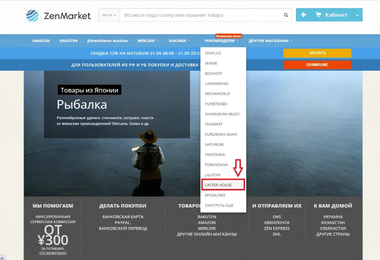Click the ЧТО ВКЛЮЧЕНО? link
Viewport: 380px width, 260px height.
coord(53,253)
